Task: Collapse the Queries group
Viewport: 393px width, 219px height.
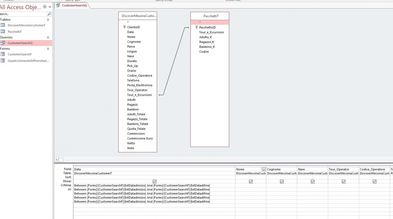Action: tap(48, 37)
